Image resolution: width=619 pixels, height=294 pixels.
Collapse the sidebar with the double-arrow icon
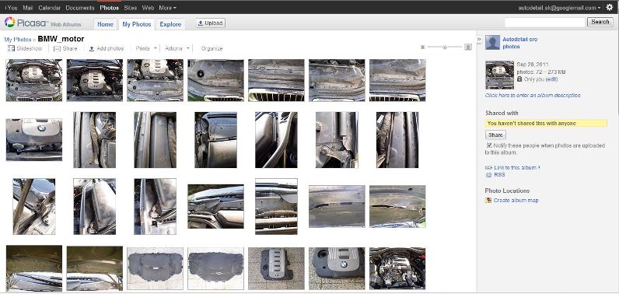[479, 39]
